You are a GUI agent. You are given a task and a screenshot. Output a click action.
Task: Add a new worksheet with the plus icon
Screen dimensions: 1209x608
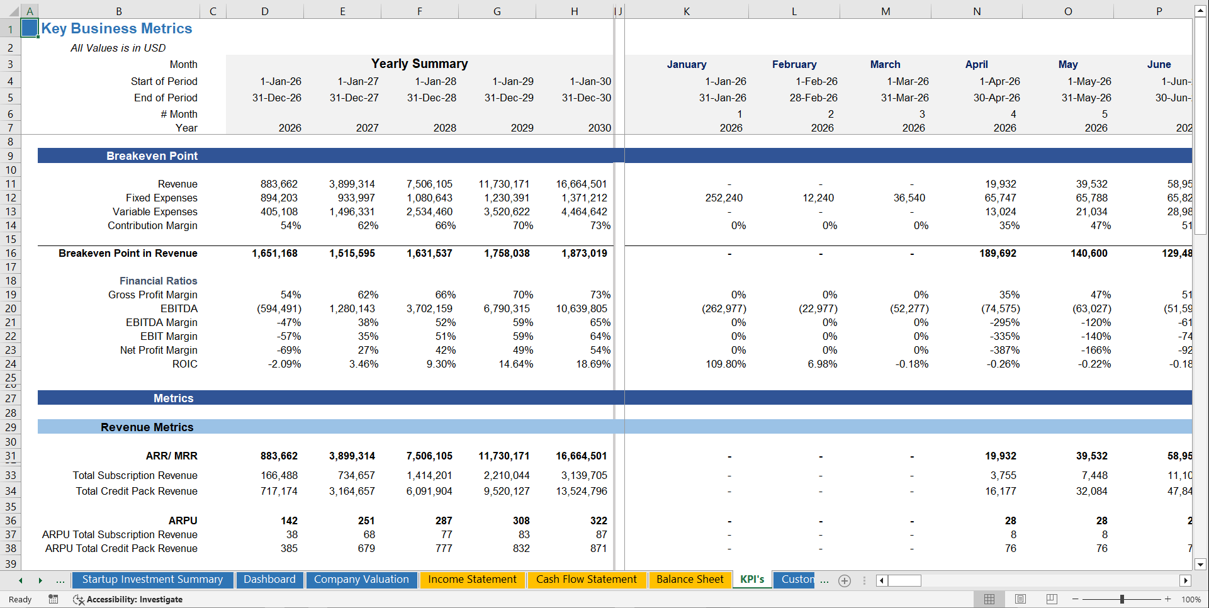[x=844, y=580]
